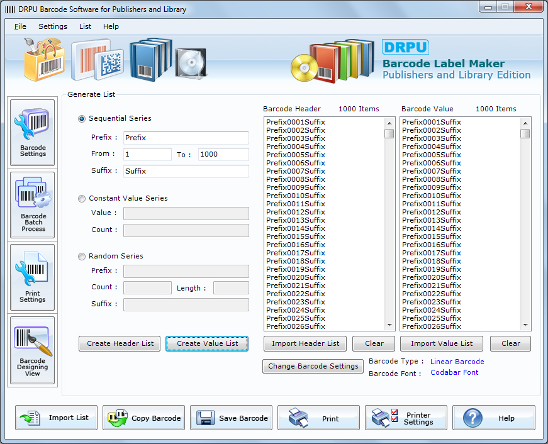Click the Print button with printer icon
This screenshot has width=548, height=444.
[x=318, y=418]
